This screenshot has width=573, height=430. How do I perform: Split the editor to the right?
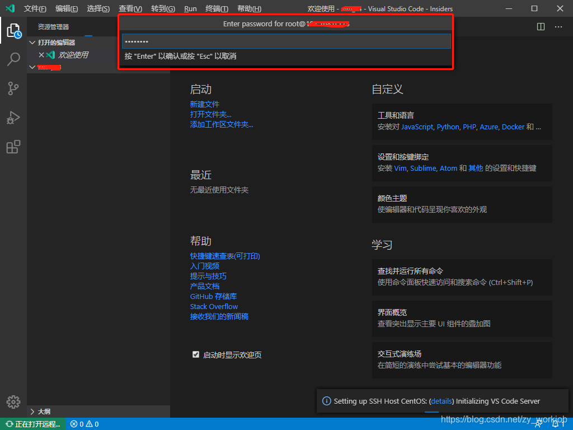(541, 27)
